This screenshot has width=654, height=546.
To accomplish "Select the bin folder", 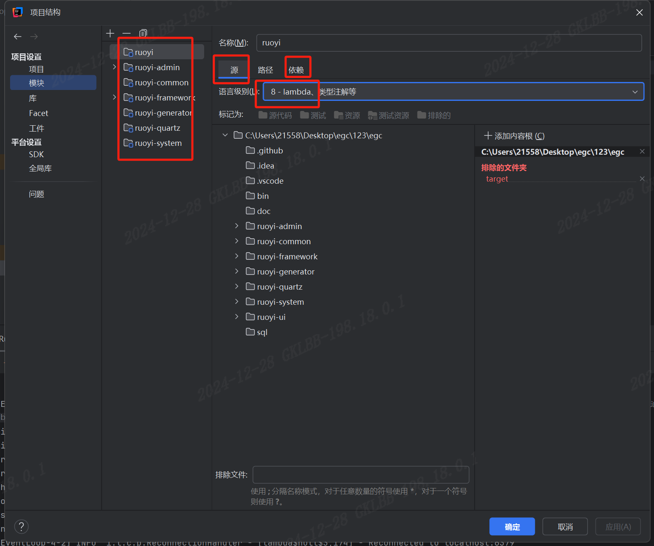I will pyautogui.click(x=257, y=196).
